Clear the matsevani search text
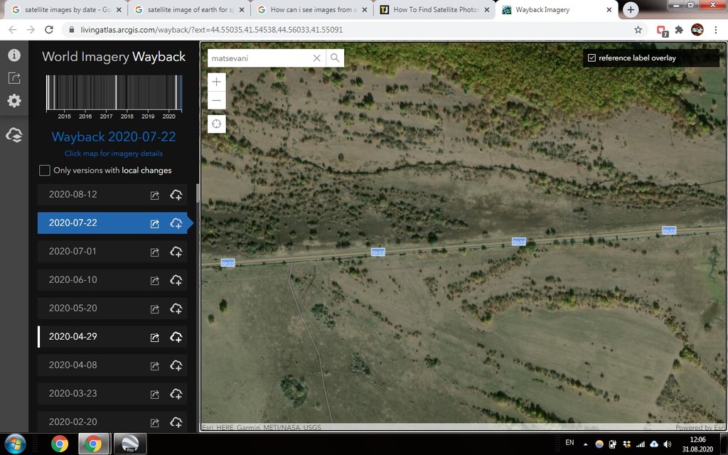This screenshot has height=455, width=728. pyautogui.click(x=316, y=58)
